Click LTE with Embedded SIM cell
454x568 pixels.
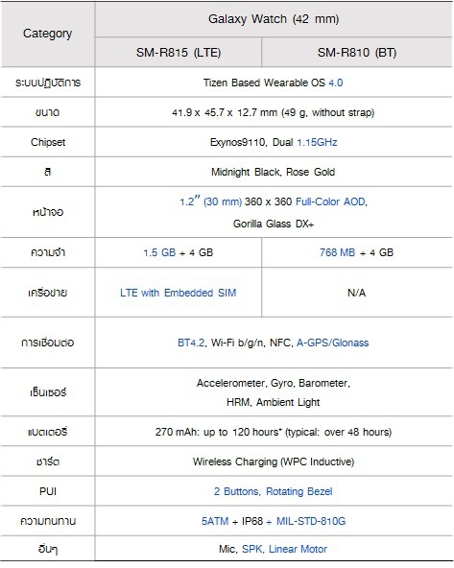[x=179, y=293]
